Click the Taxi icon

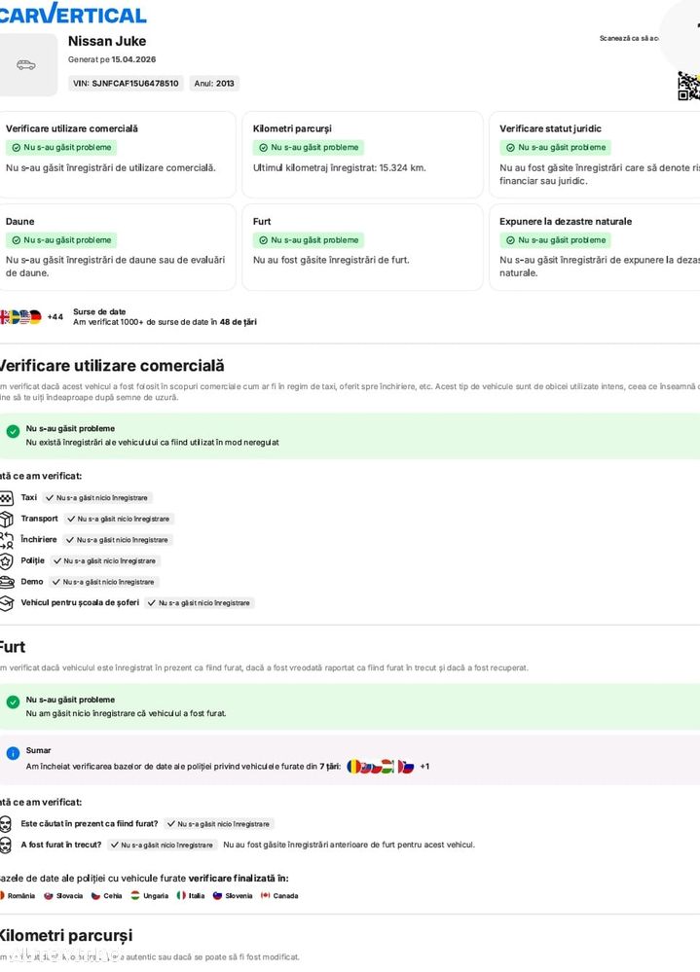[x=6, y=498]
